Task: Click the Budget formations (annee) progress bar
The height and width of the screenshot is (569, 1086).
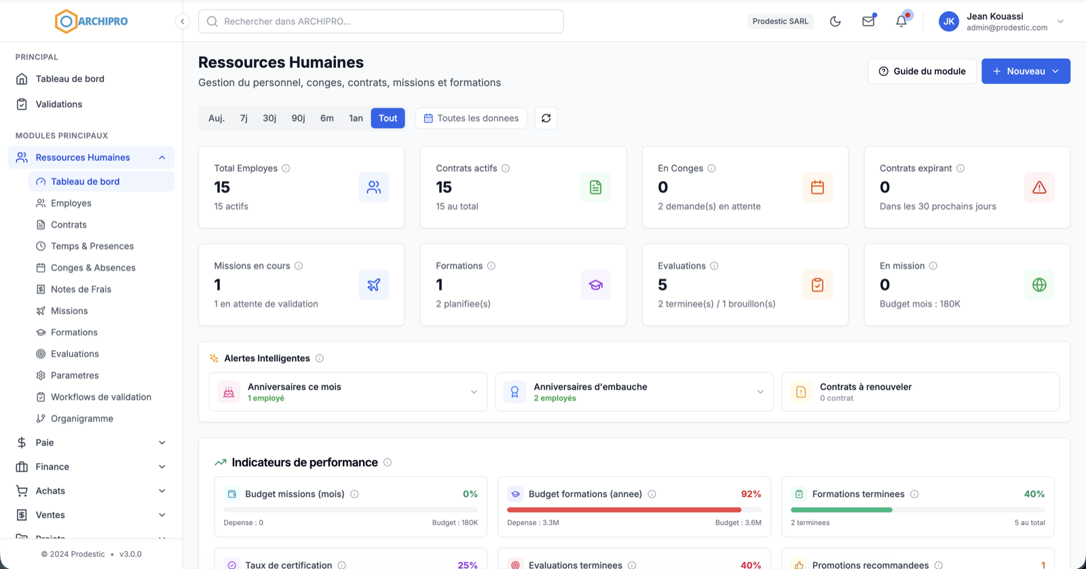Action: [634, 510]
